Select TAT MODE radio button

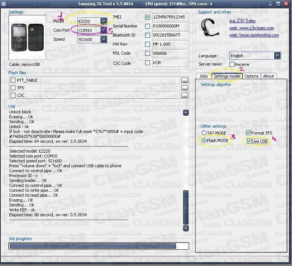coord(204,133)
